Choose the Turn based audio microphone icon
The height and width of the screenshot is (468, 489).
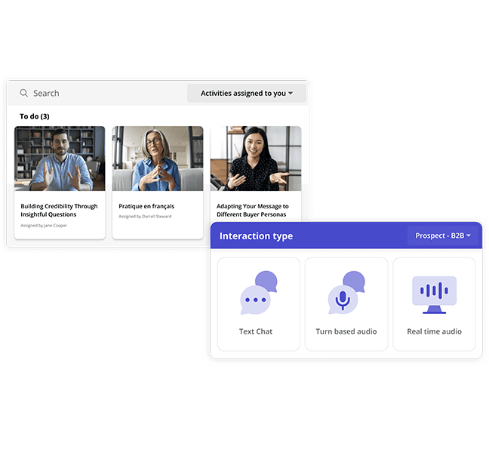pos(346,294)
